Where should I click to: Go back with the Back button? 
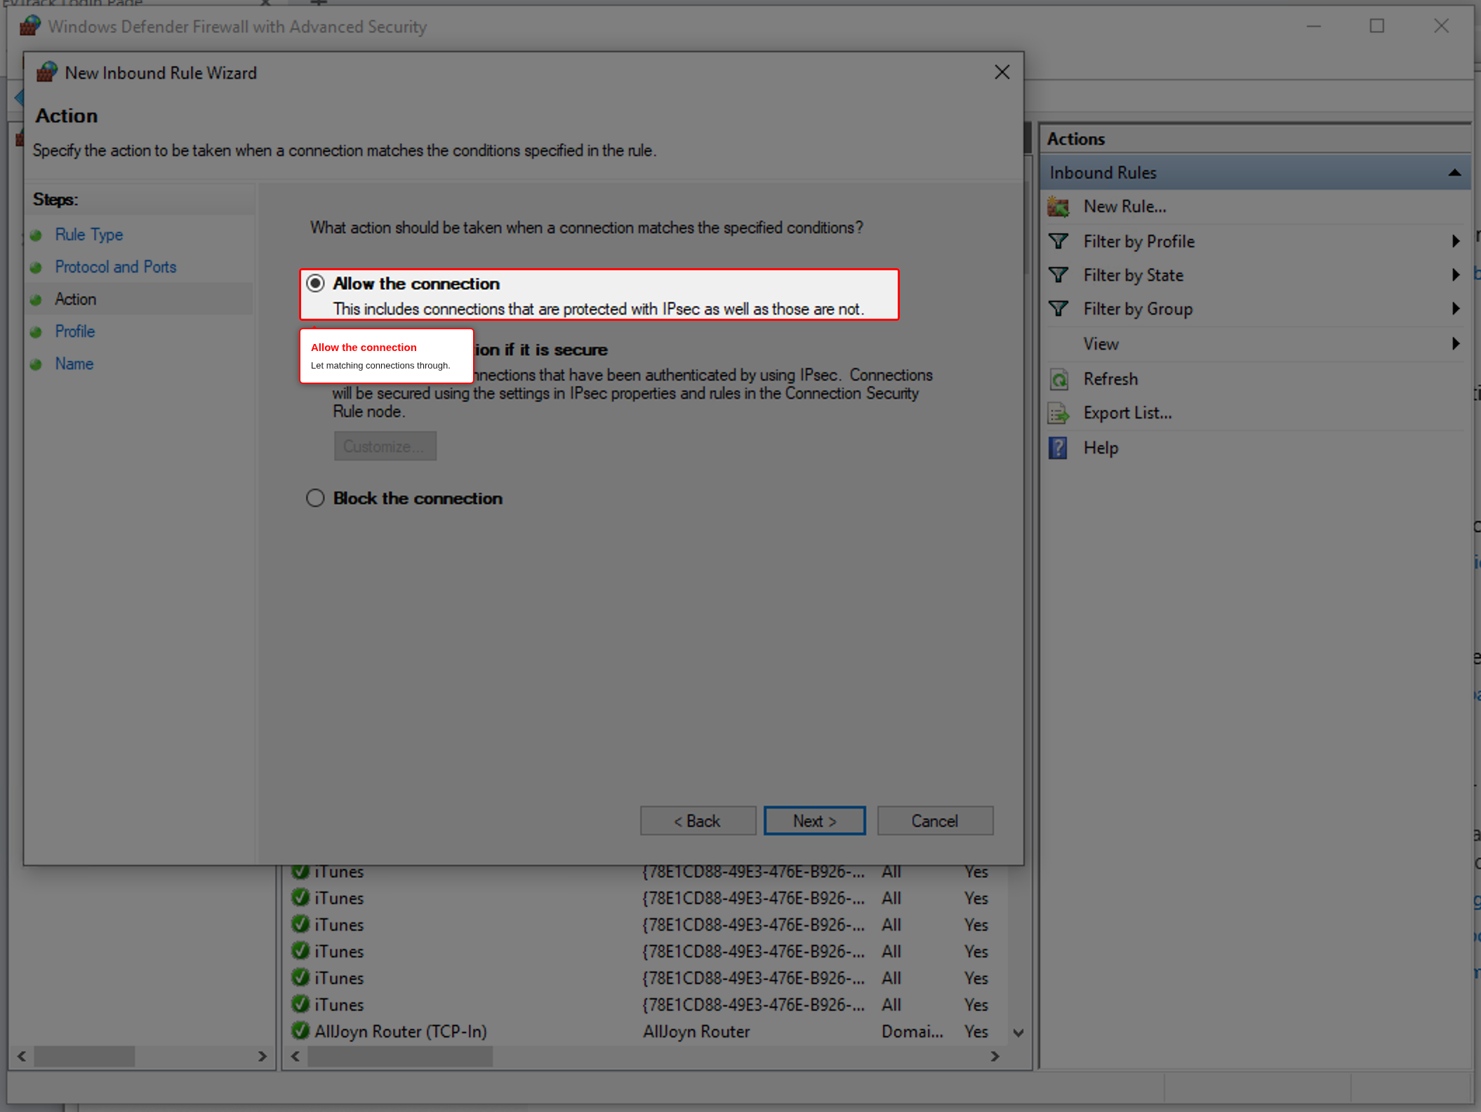698,821
